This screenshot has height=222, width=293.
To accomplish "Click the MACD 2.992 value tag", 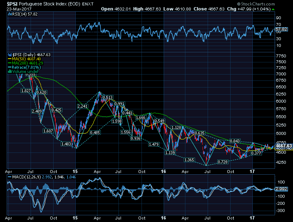I will [281, 189].
